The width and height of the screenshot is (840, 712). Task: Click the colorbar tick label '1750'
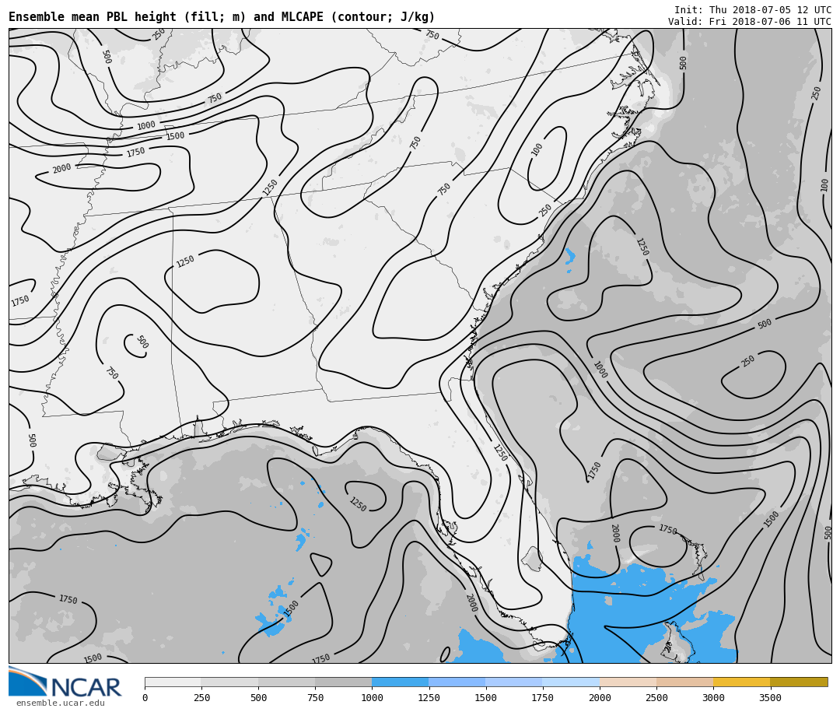(x=543, y=697)
